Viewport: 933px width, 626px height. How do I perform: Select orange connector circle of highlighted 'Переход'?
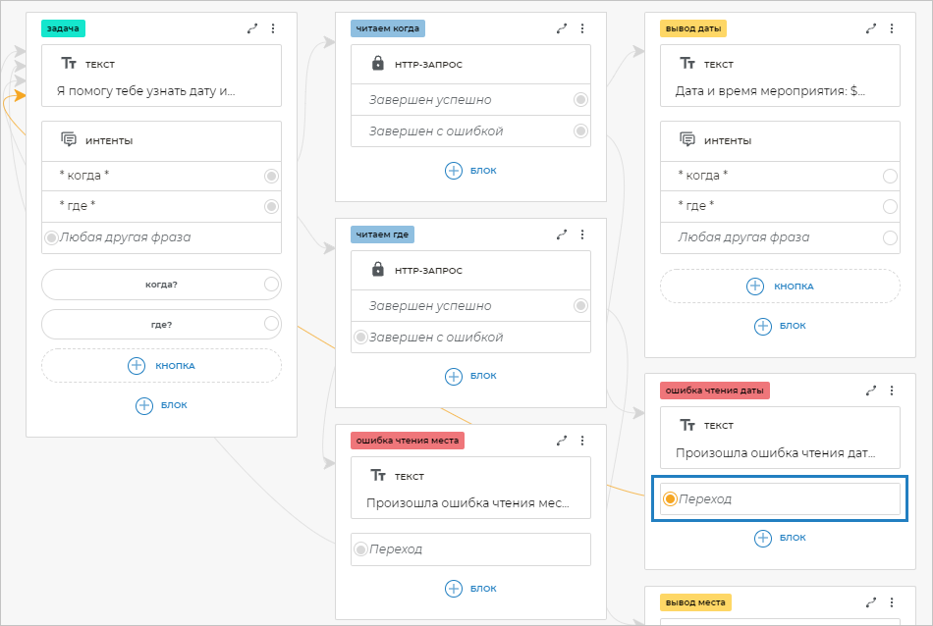click(670, 499)
